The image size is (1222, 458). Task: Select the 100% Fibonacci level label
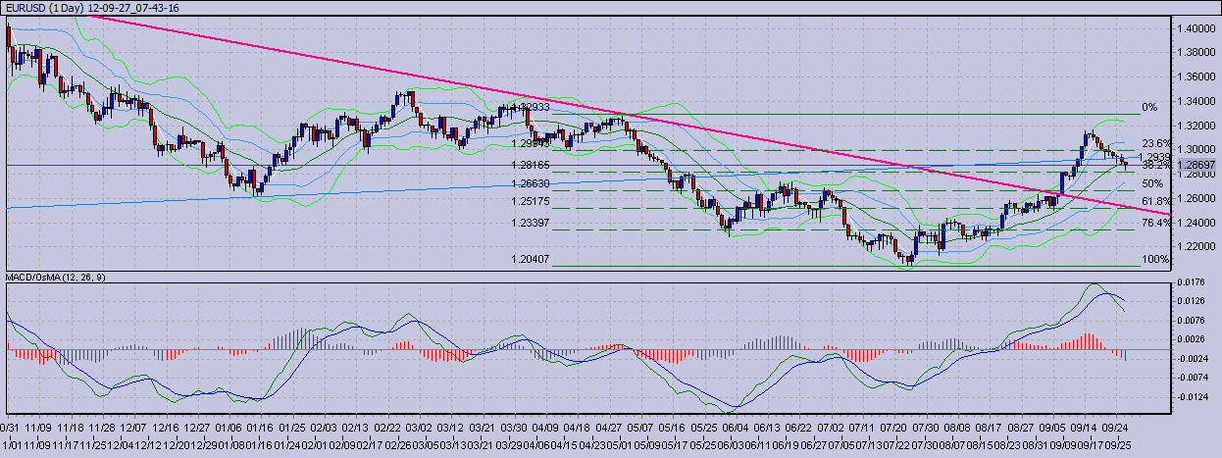click(1154, 260)
